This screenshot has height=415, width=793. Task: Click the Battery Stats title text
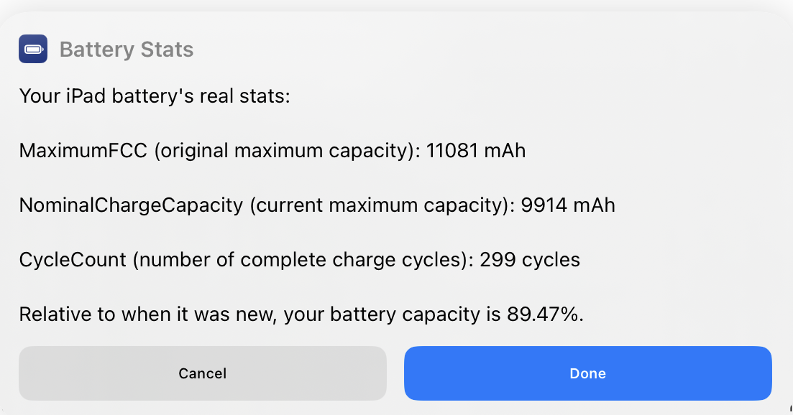coord(127,50)
